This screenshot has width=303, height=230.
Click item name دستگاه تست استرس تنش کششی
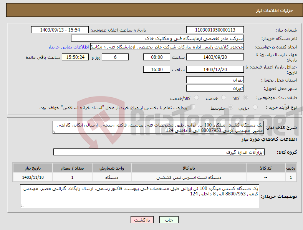click(x=189, y=177)
